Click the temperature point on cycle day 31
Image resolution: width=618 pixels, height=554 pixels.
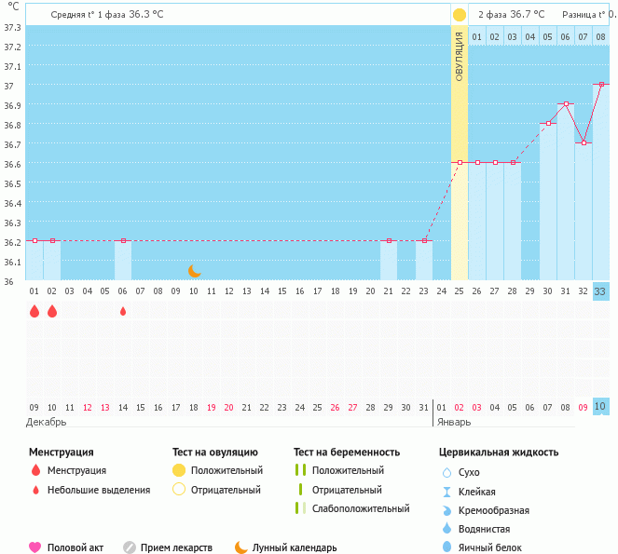click(x=566, y=104)
